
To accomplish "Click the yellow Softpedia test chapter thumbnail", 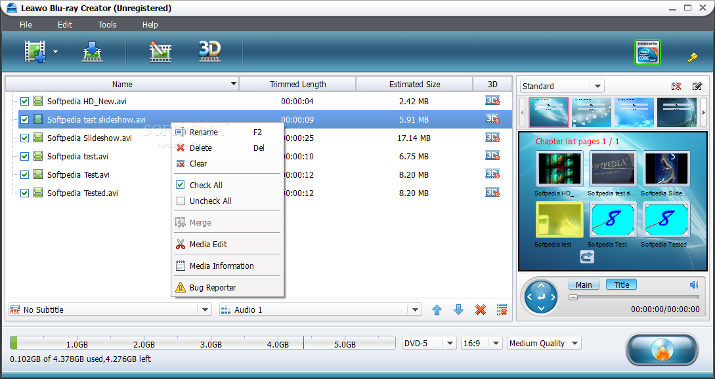I will 560,220.
